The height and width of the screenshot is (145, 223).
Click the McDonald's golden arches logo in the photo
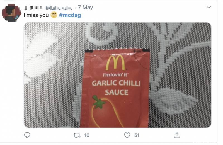click(115, 63)
